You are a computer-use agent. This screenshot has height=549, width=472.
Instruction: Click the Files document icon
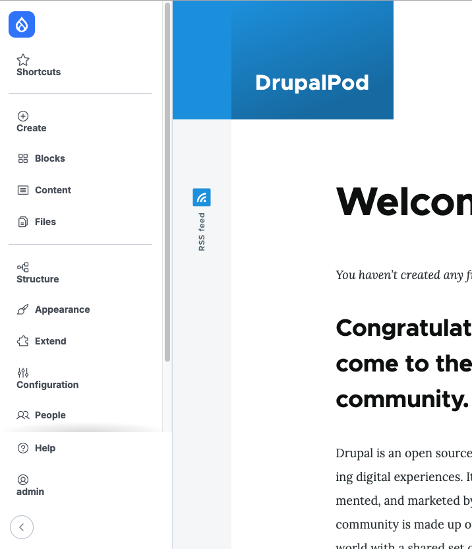click(23, 222)
